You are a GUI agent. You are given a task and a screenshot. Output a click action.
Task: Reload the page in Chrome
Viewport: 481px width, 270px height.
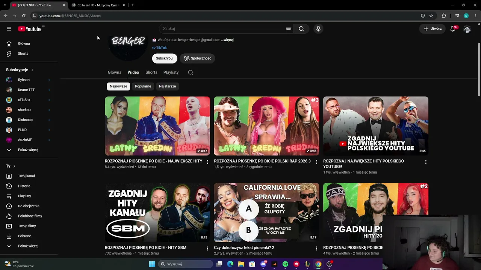[x=24, y=16]
